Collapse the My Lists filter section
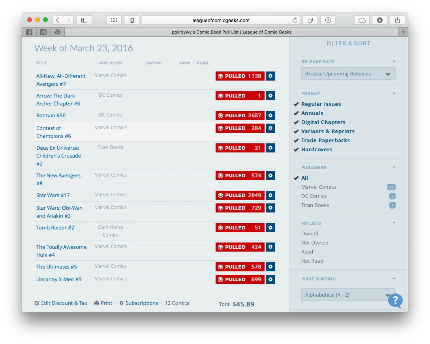The image size is (430, 344). pyautogui.click(x=394, y=223)
